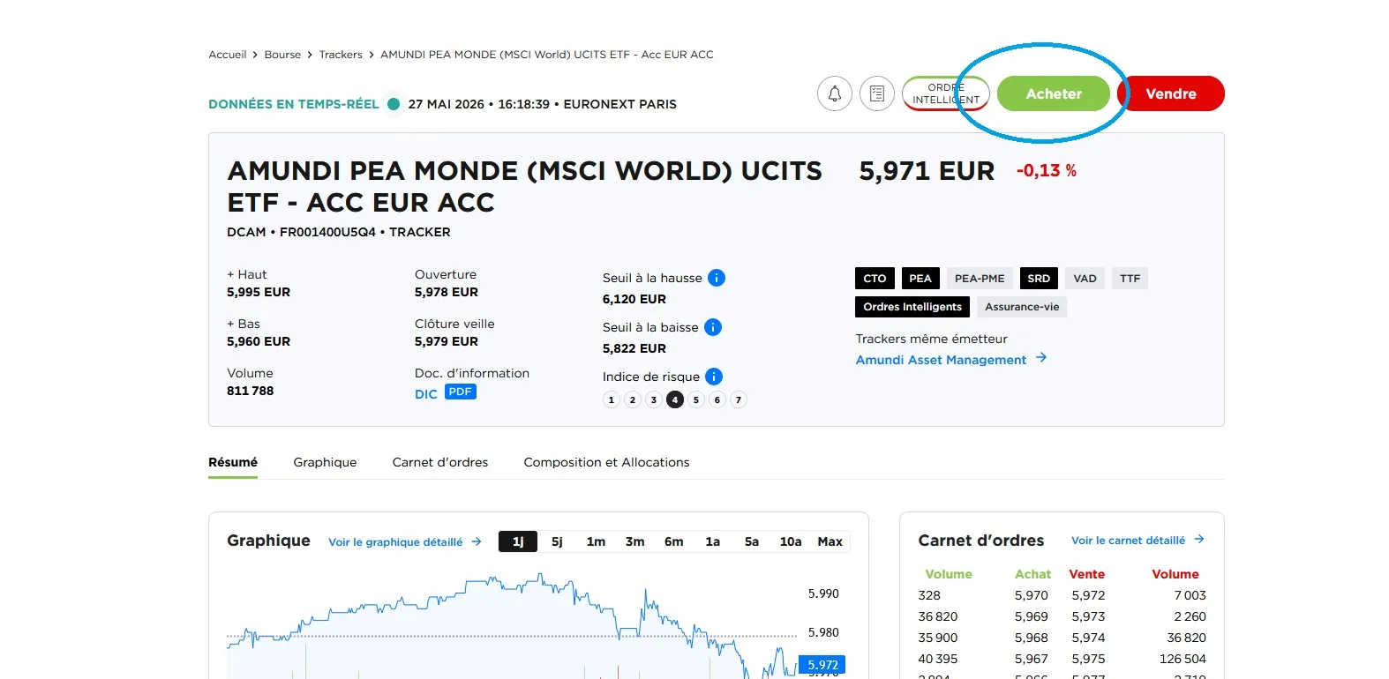
Task: Click the + Haut 5,995 EUR value
Action: point(259,292)
